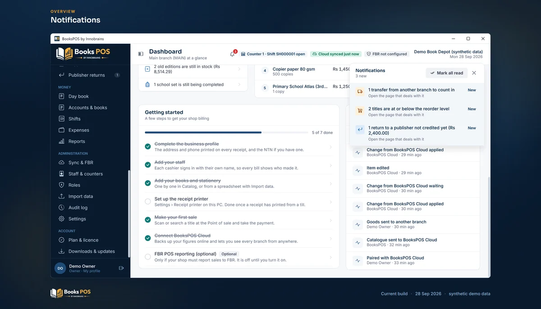Click the Shifts sidebar icon
Viewport: 541px width, 309px height.
pos(61,119)
